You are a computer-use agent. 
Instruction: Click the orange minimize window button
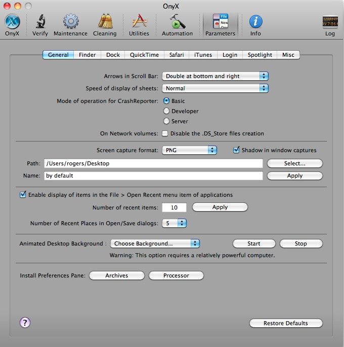point(18,6)
